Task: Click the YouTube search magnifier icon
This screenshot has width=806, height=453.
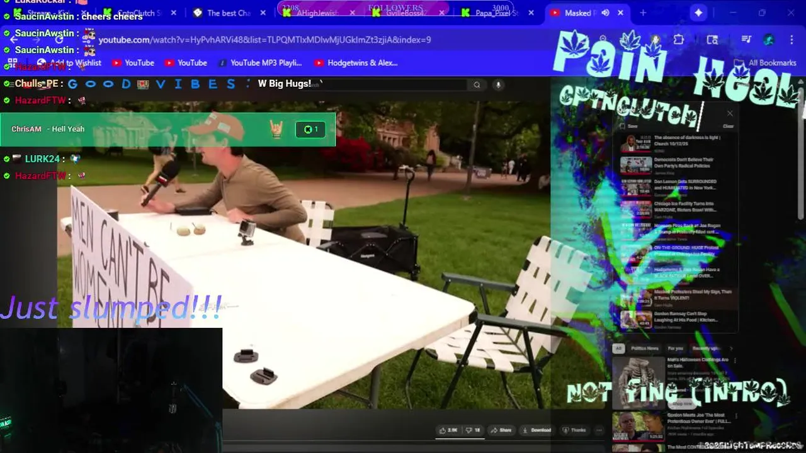Action: (477, 85)
